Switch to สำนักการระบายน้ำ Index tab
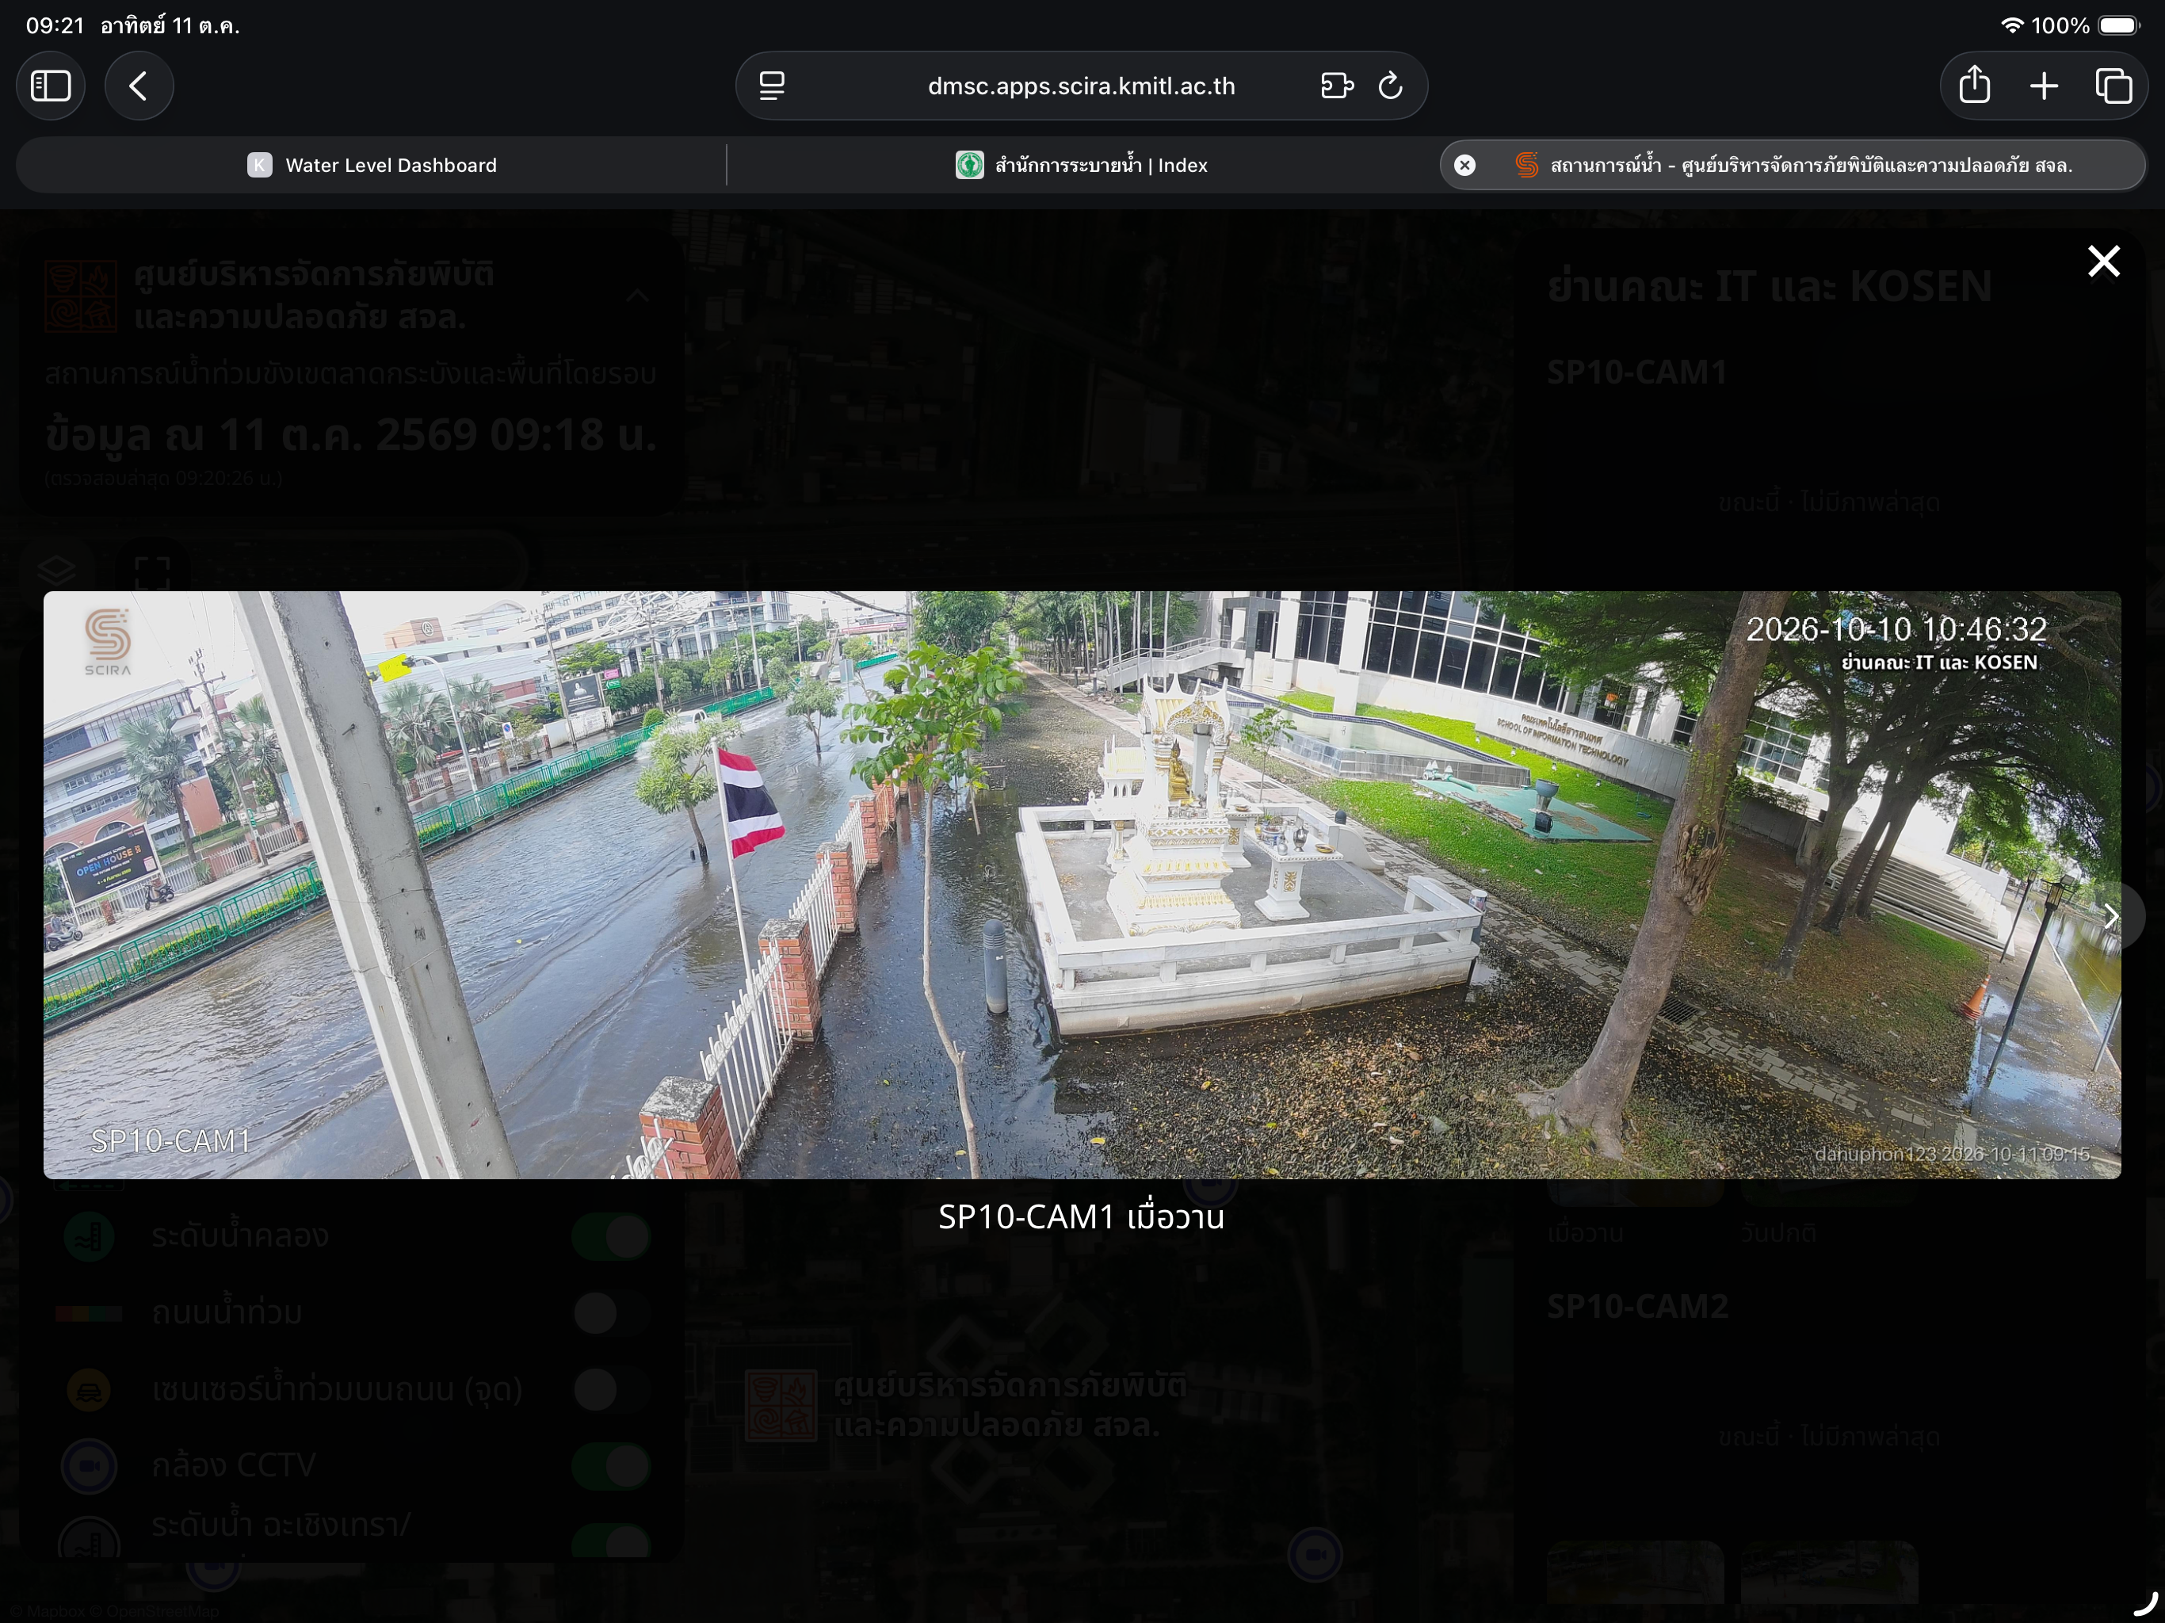 tap(1082, 166)
